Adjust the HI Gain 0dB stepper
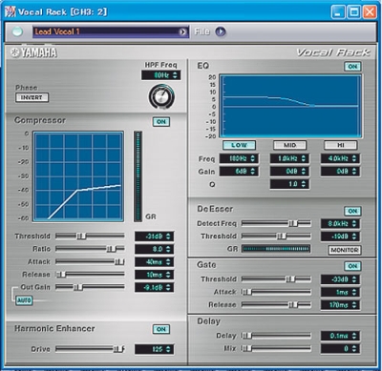This screenshot has height=371, width=382. click(x=354, y=172)
